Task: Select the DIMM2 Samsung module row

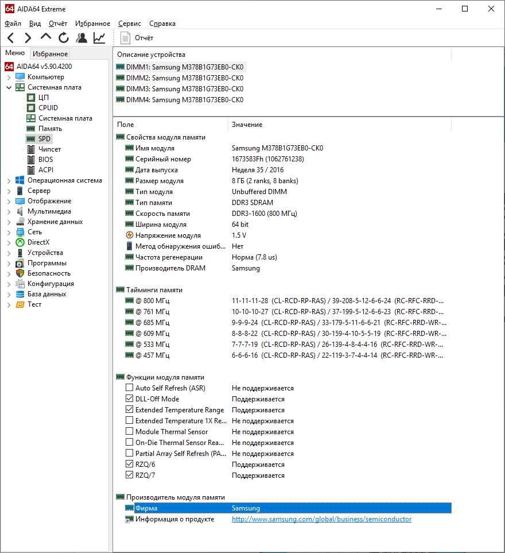Action: pos(180,78)
